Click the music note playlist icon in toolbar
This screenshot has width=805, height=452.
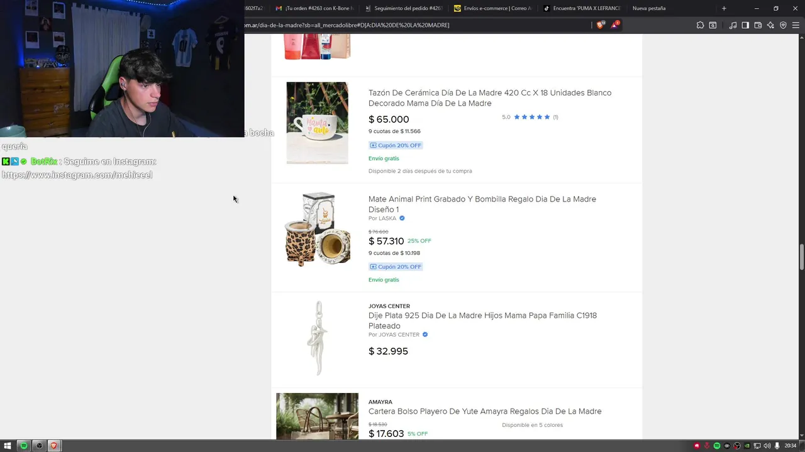[733, 25]
